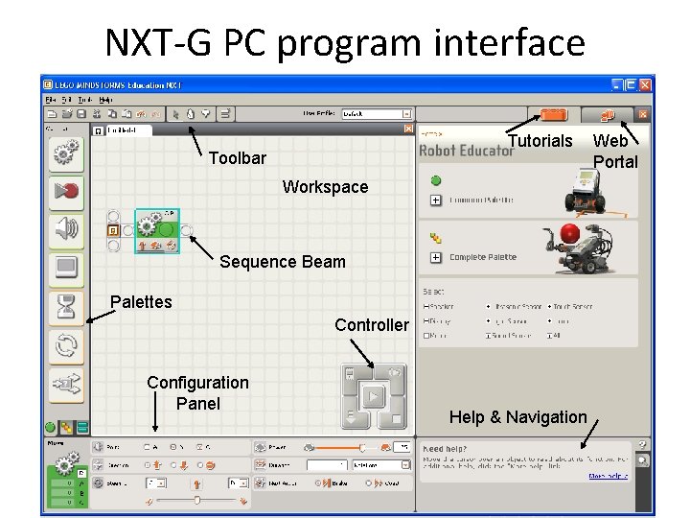The width and height of the screenshot is (690, 518).
Task: Select the Record/Play block in the palette
Action: (66, 192)
